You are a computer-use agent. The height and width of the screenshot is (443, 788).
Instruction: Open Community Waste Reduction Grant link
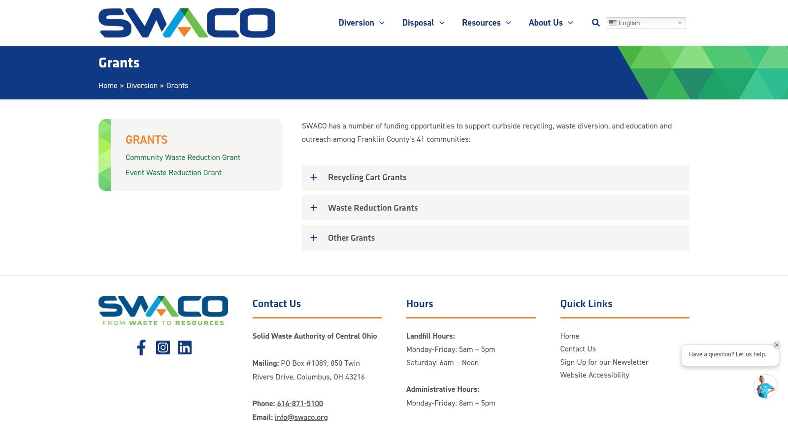[183, 158]
